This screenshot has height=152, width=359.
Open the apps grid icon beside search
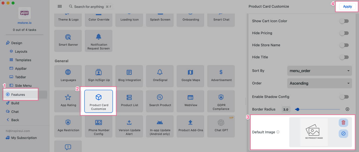point(60,7)
